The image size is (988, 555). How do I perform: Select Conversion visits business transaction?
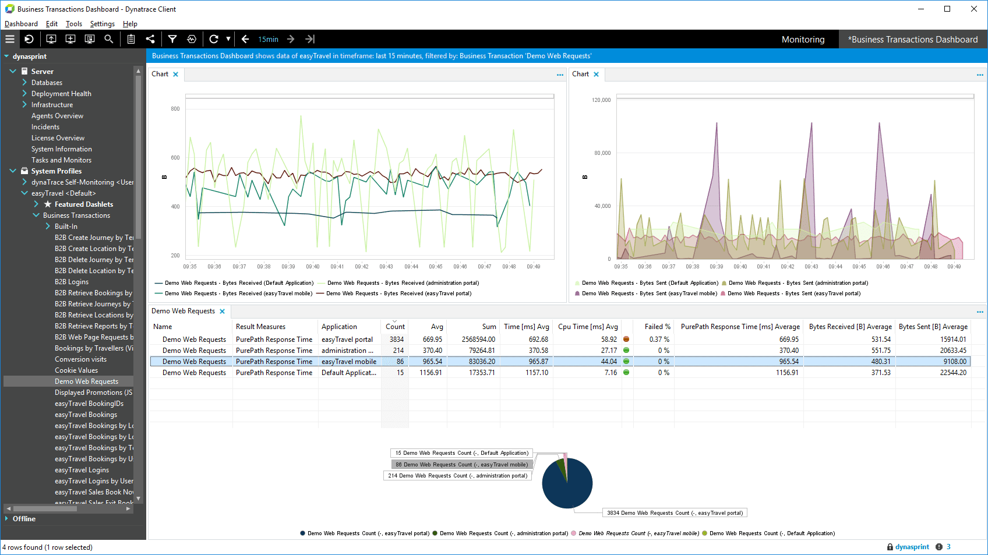tap(80, 359)
